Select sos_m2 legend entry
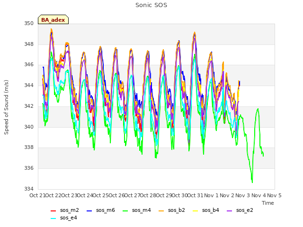This screenshot has height=227, width=303. pyautogui.click(x=65, y=210)
